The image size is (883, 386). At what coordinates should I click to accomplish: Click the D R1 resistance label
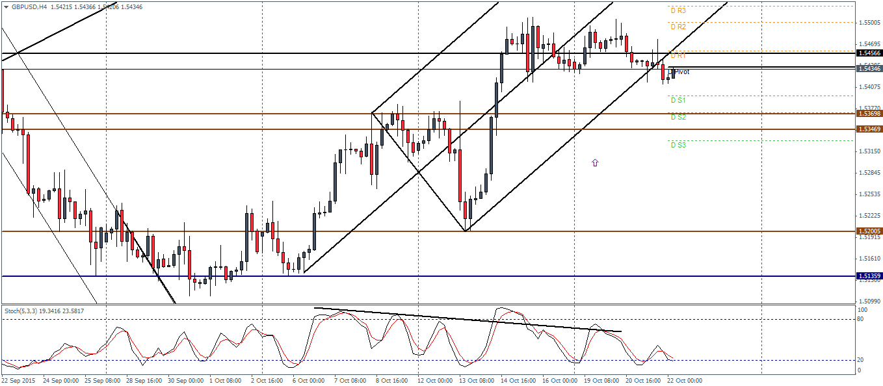[x=678, y=56]
